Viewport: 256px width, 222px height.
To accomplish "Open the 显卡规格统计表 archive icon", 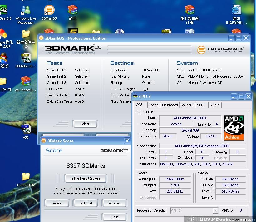I will point(190,10).
